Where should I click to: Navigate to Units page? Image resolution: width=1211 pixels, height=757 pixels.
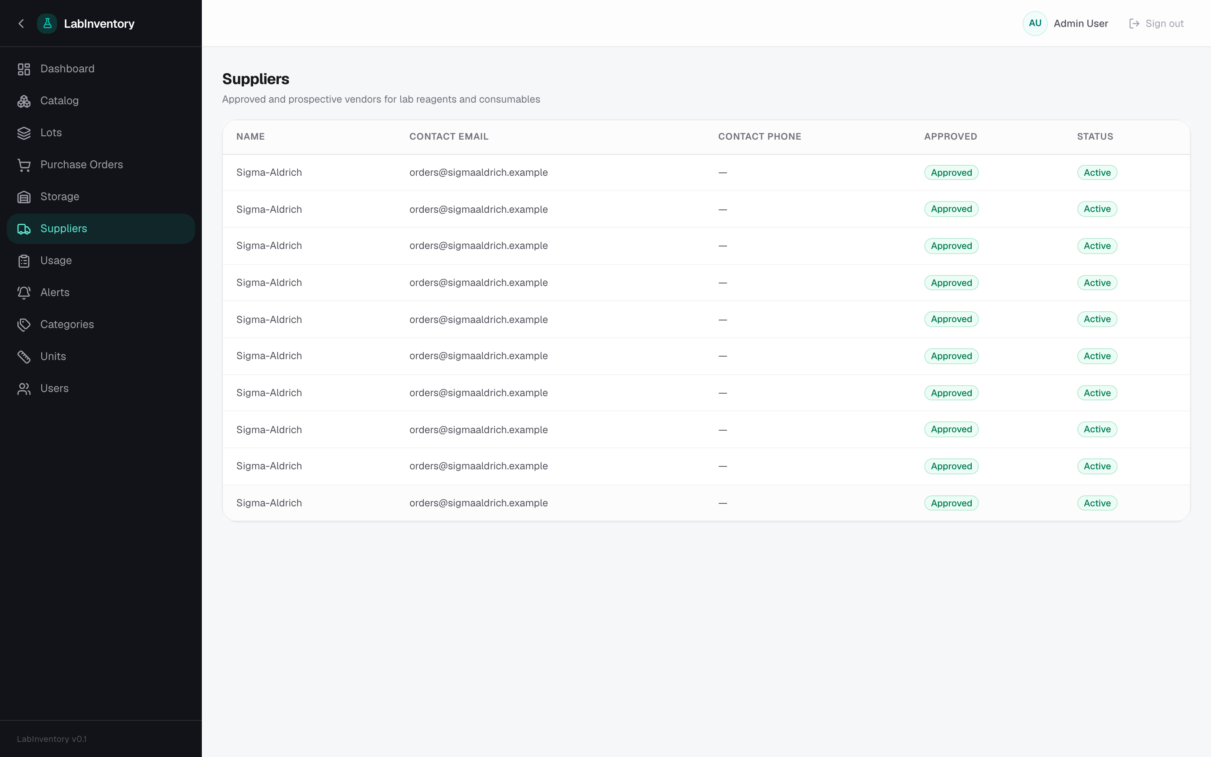100,357
